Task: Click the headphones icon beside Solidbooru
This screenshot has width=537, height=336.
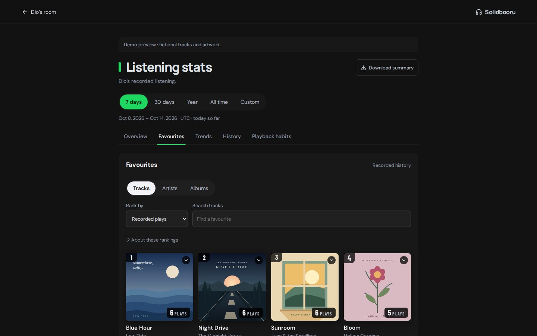Action: (x=479, y=12)
